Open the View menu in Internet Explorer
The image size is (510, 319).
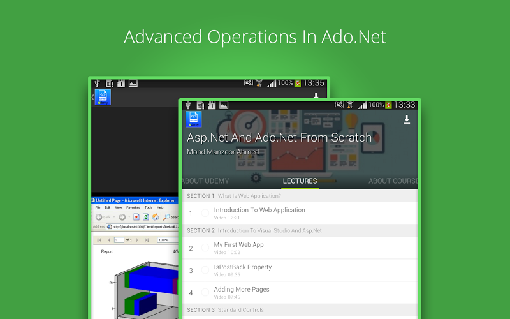119,207
